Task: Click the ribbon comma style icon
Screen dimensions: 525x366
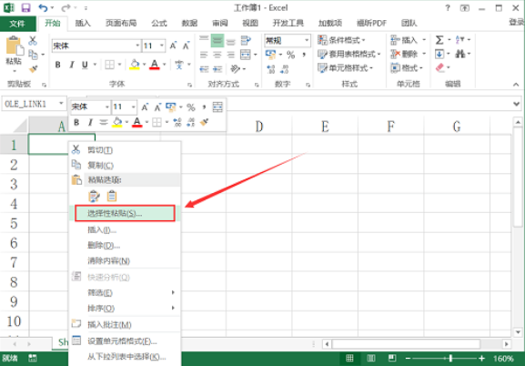Action: pyautogui.click(x=304, y=55)
